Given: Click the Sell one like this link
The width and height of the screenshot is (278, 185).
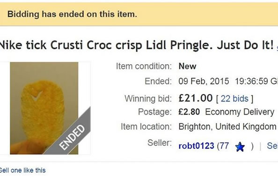Looking at the screenshot, I should tap(22, 170).
